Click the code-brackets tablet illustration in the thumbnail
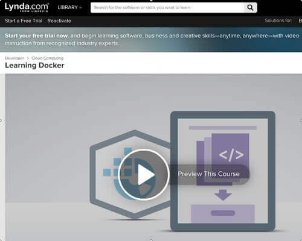 tap(223, 171)
